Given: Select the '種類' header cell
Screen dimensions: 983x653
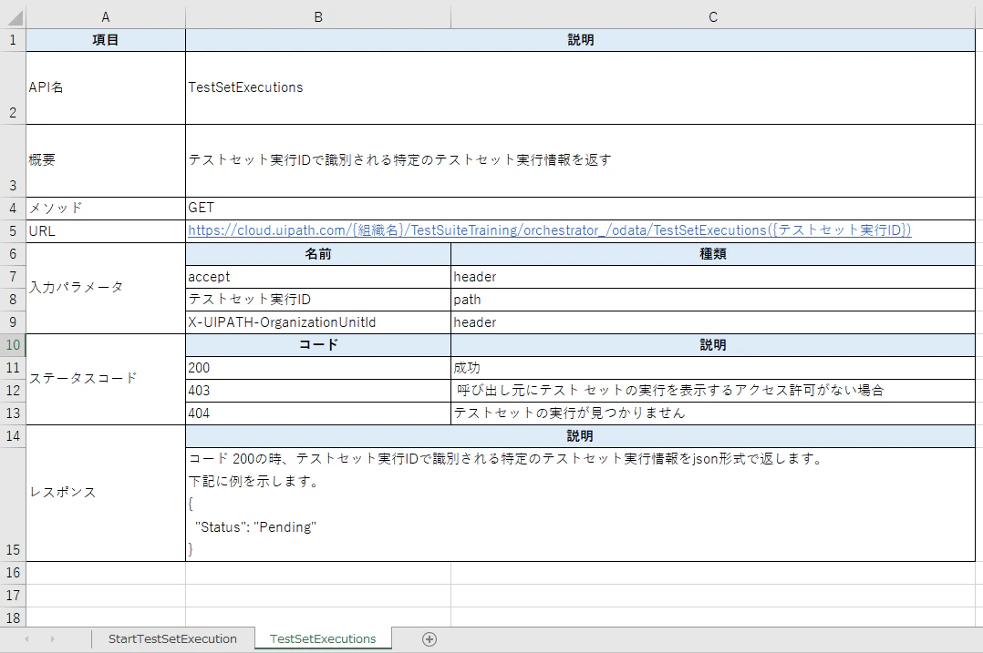Looking at the screenshot, I should 713,254.
